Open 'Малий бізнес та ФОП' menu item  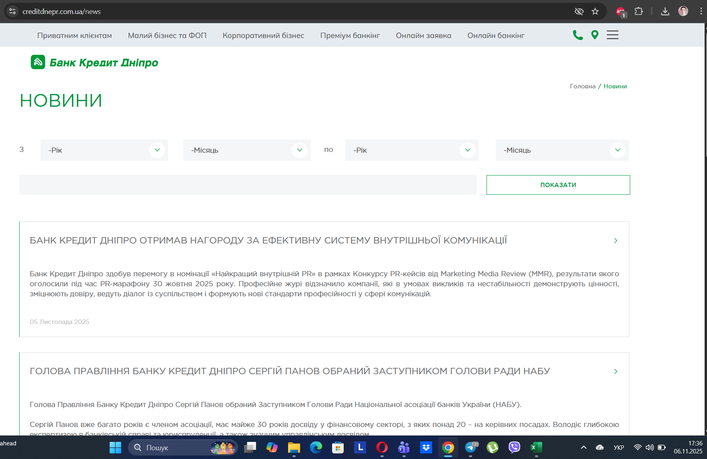pyautogui.click(x=167, y=36)
